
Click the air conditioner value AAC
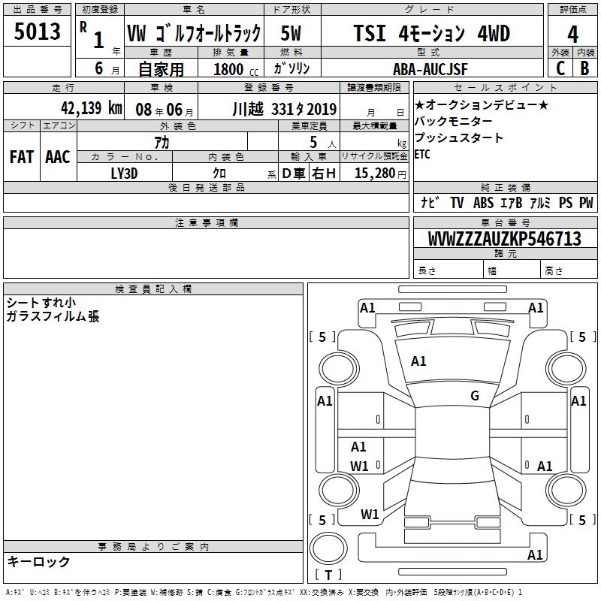pos(58,157)
